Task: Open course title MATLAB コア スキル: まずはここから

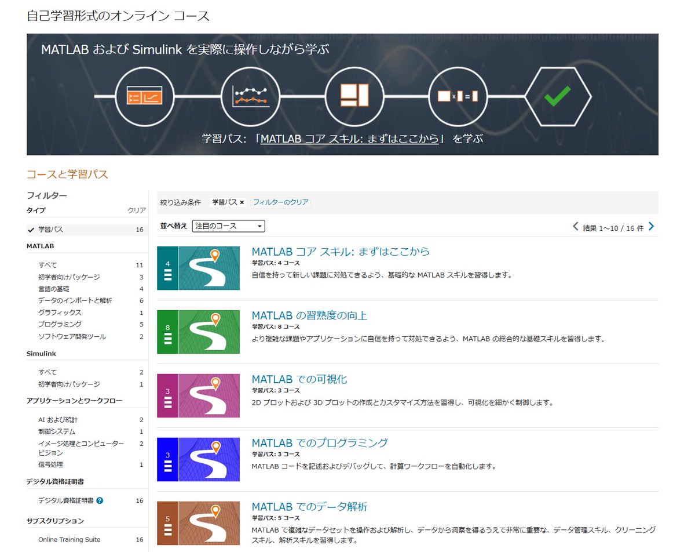Action: click(341, 252)
